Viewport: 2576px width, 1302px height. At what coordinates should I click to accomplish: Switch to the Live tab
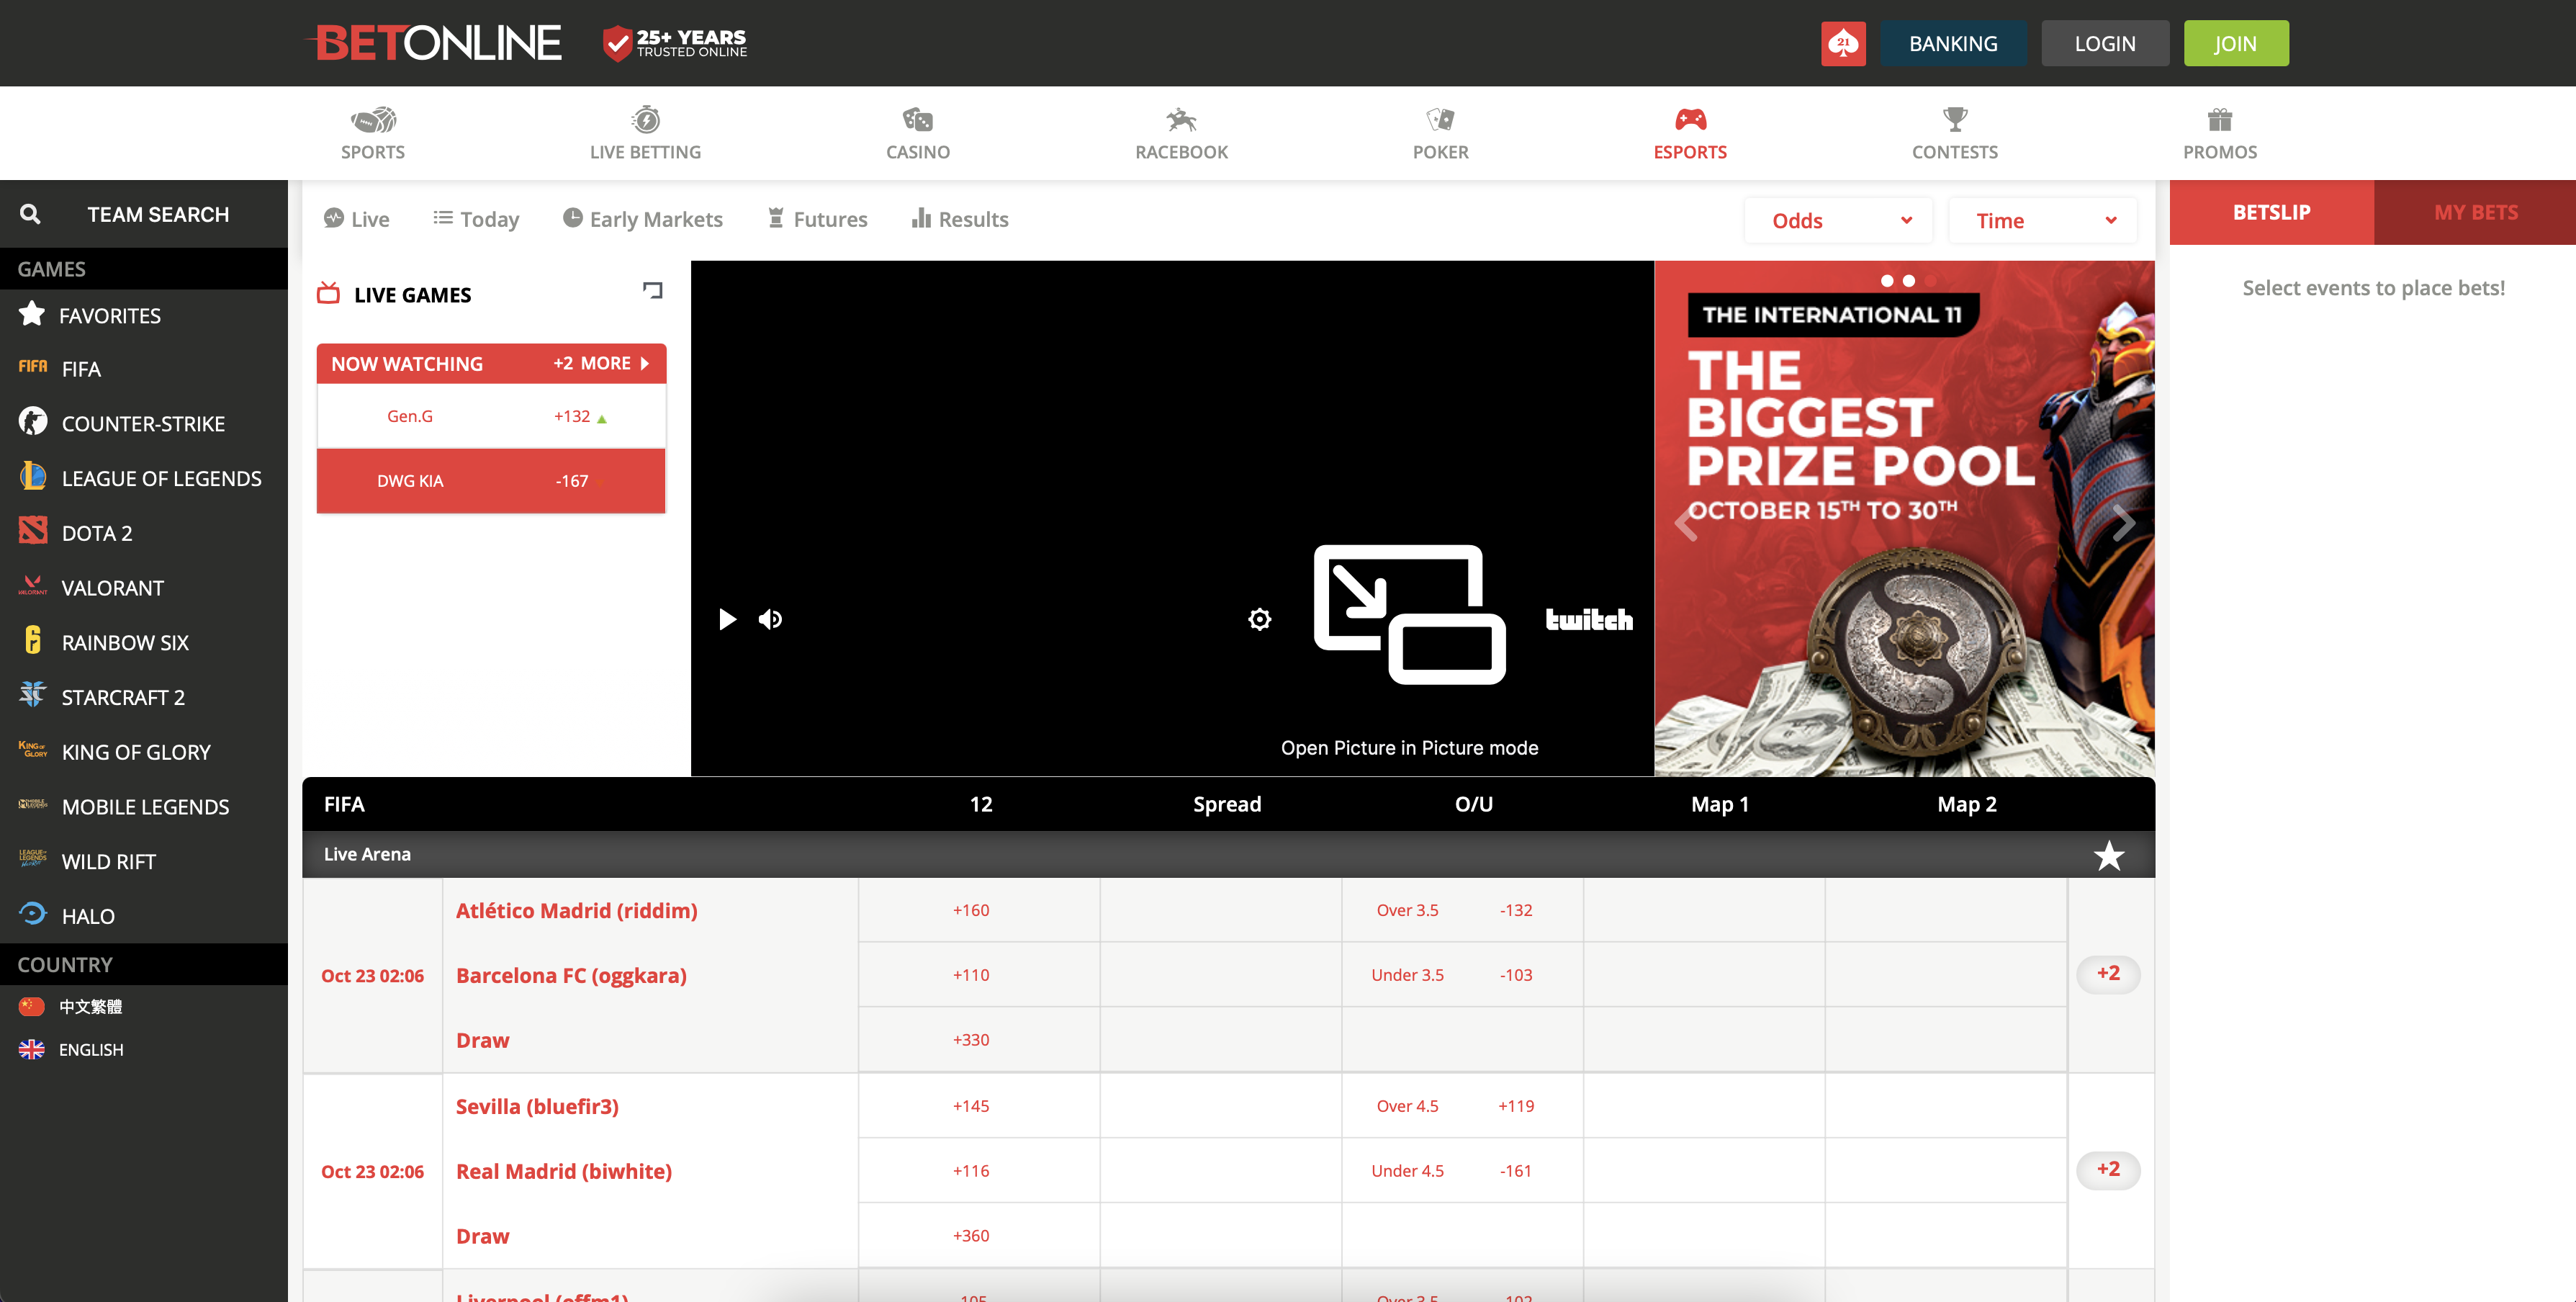point(356,219)
